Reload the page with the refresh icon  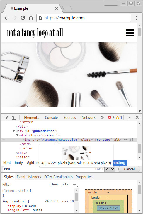(x=23, y=18)
